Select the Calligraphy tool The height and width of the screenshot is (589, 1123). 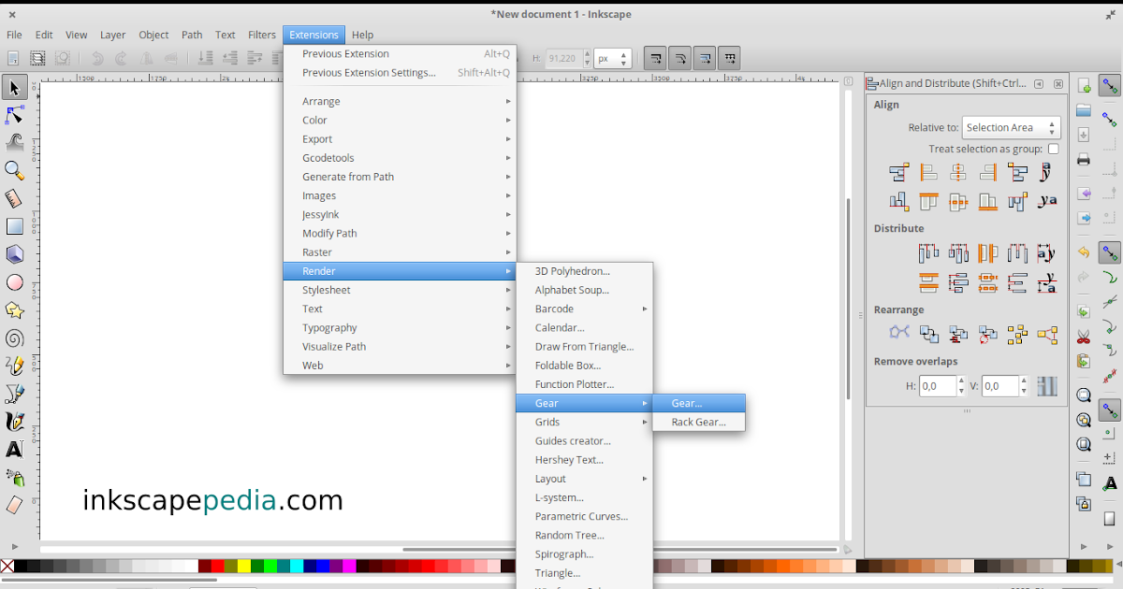[x=14, y=422]
